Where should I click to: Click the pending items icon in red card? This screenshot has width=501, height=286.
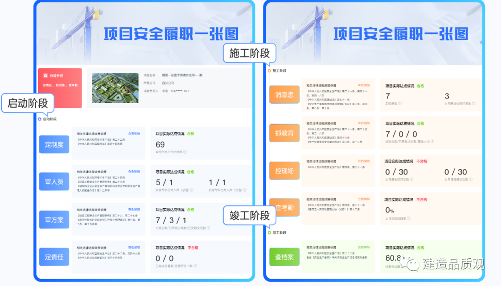click(45, 75)
